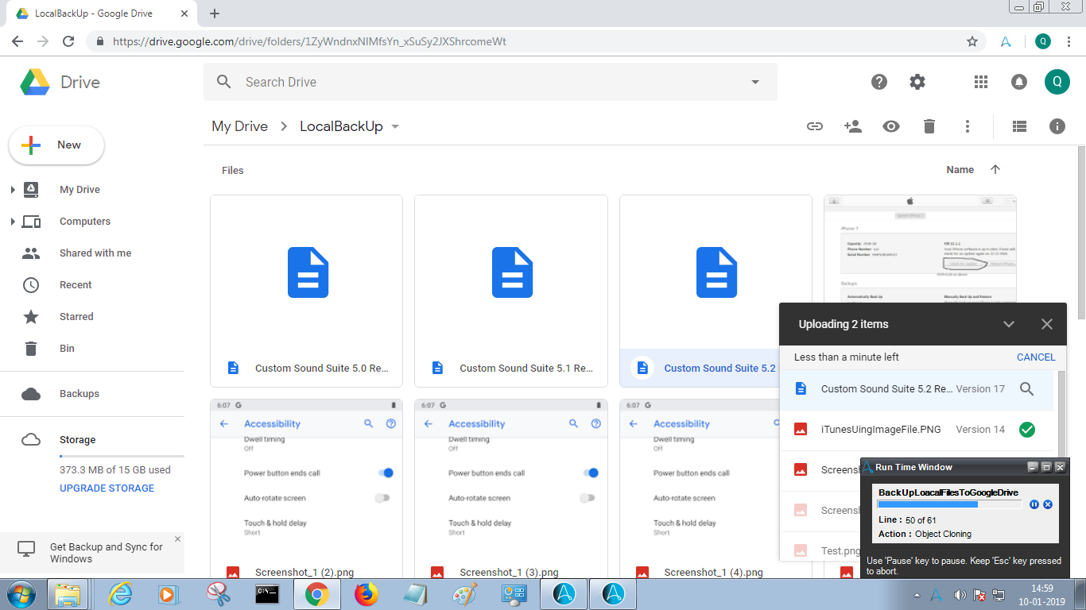Expand the My Drive tree
The width and height of the screenshot is (1086, 610).
point(13,190)
